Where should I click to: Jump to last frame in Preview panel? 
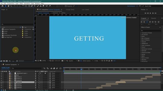click(156, 13)
